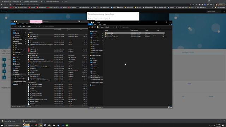This screenshot has height=127, width=226.
Task: Refresh the Downloads window address bar
Action: click(39, 26)
